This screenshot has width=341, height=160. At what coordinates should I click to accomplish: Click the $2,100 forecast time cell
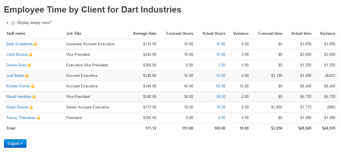(277, 75)
